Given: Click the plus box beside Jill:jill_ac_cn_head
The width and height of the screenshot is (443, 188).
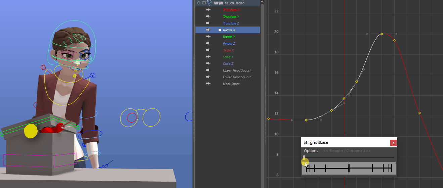Looking at the screenshot, I should 204,3.
